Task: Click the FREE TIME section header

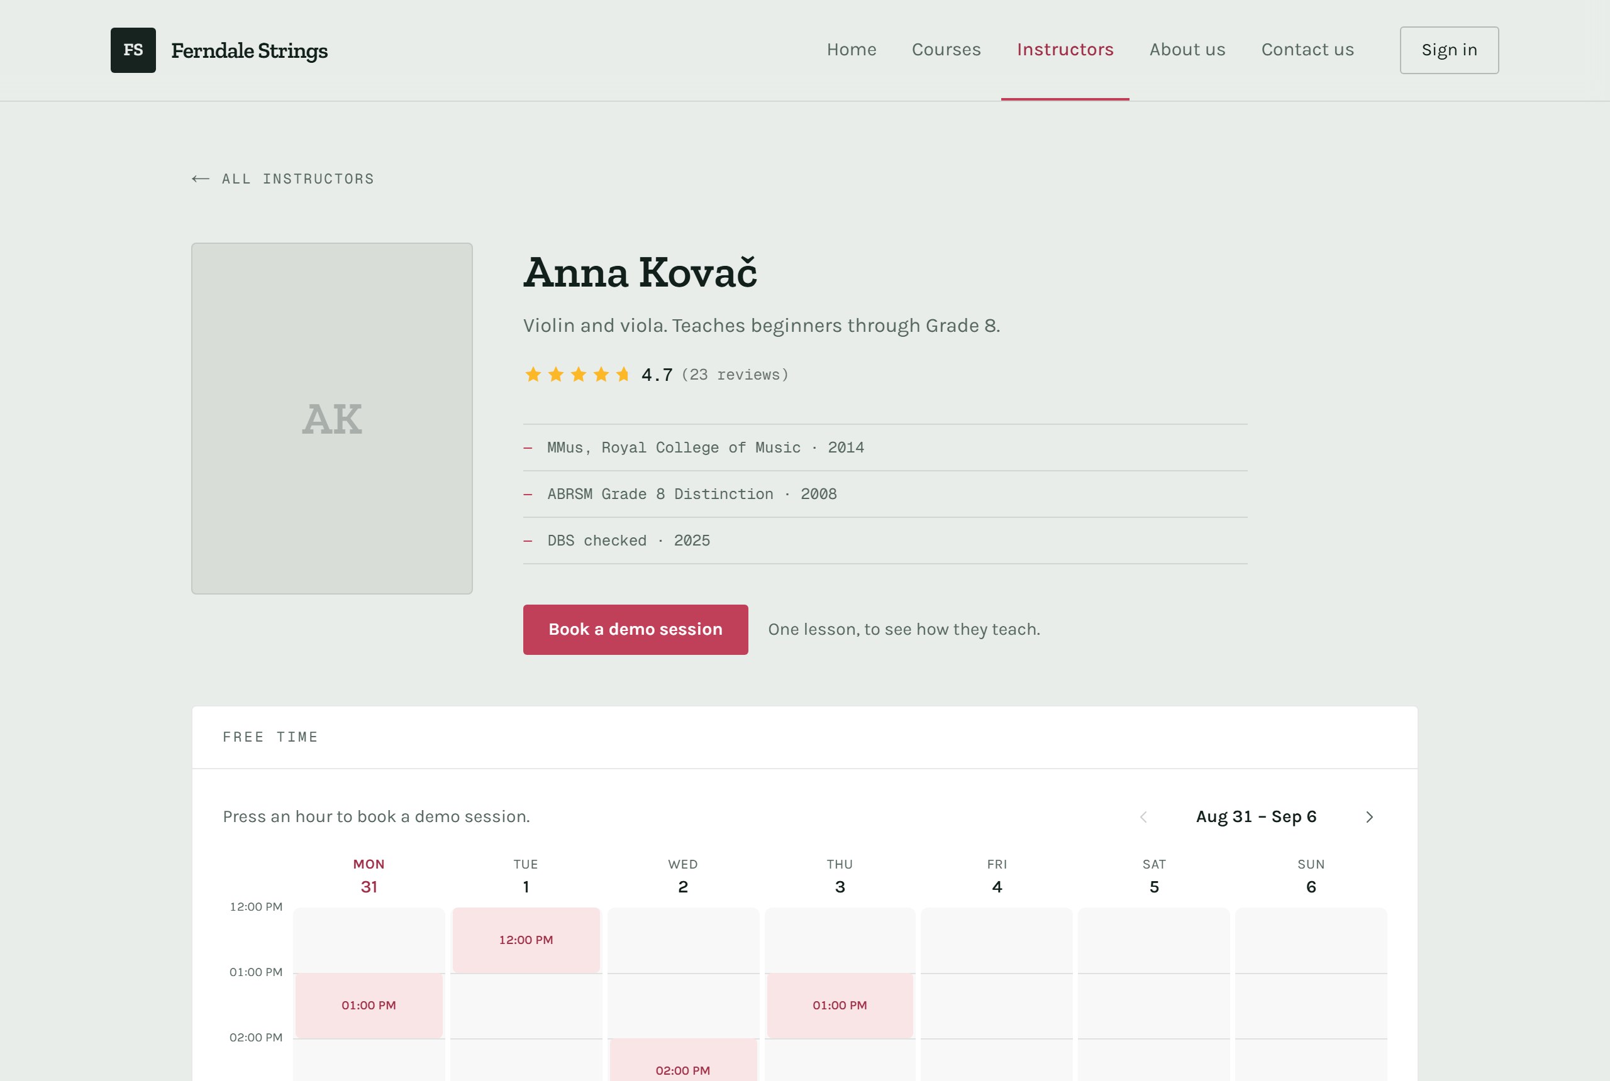Action: click(270, 737)
